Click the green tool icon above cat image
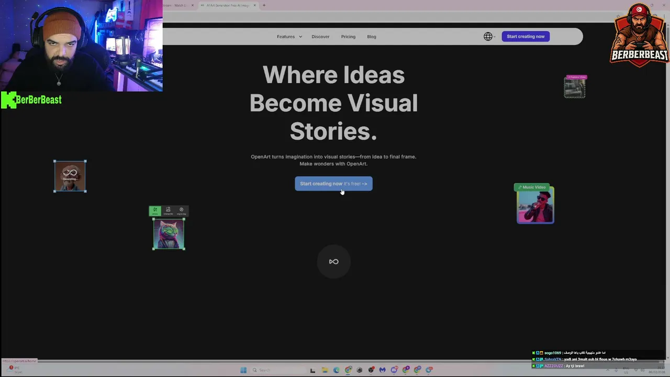This screenshot has height=377, width=670. pyautogui.click(x=155, y=211)
